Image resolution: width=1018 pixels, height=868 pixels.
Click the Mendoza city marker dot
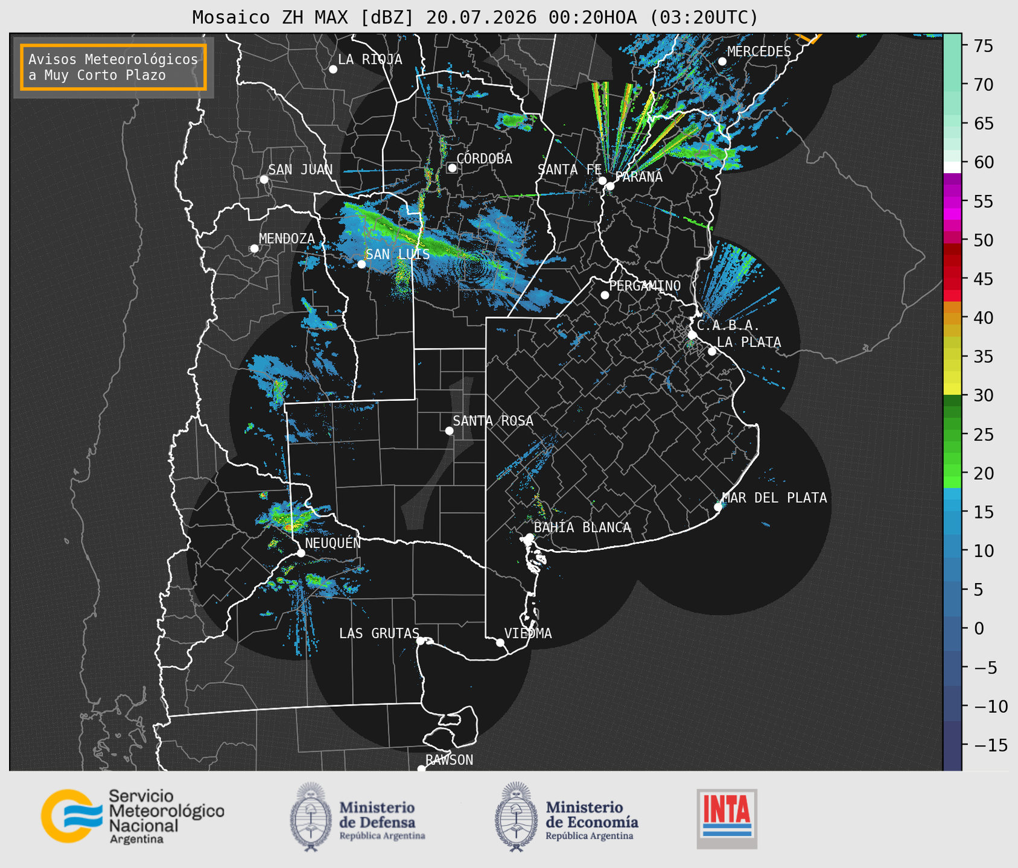(x=254, y=248)
